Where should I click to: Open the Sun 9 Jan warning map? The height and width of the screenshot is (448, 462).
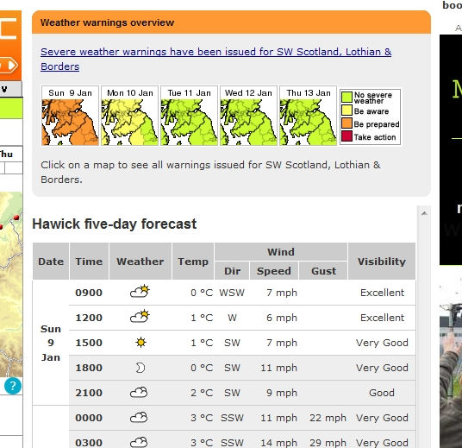70,116
